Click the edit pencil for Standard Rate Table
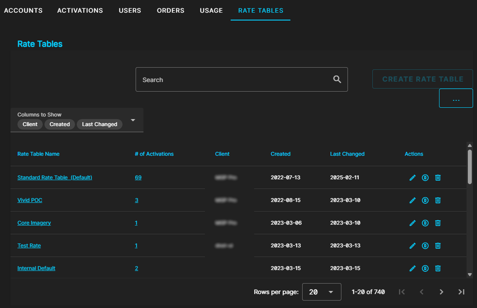Image resolution: width=477 pixels, height=308 pixels. point(412,178)
